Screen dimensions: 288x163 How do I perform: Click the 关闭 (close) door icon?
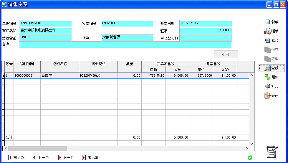point(267,96)
